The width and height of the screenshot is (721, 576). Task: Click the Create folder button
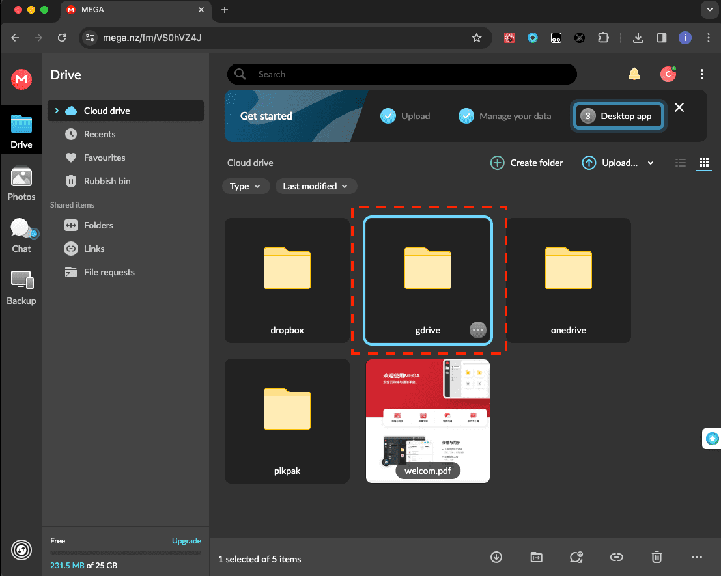click(527, 163)
